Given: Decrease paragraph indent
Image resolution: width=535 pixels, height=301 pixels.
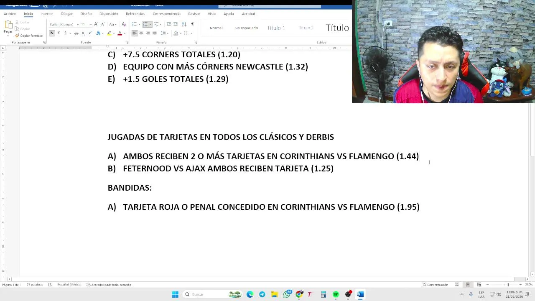Looking at the screenshot, I should point(169,24).
